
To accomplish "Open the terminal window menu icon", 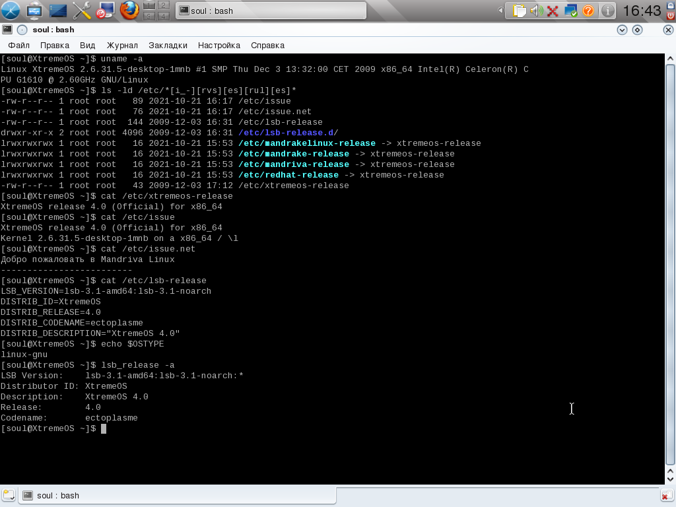I will point(7,29).
